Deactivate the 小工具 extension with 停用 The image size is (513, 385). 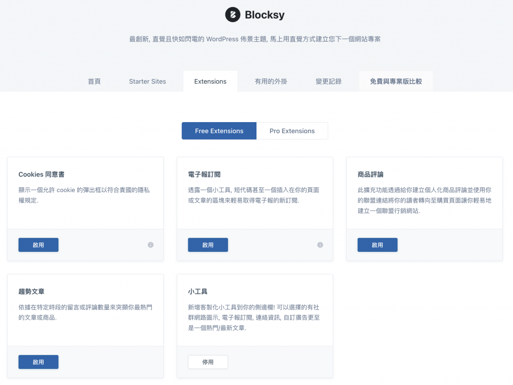pyautogui.click(x=208, y=362)
